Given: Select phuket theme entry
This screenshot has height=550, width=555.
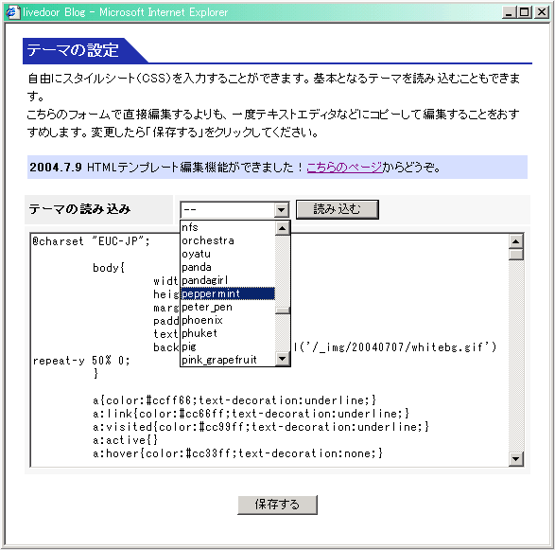Looking at the screenshot, I should (228, 333).
